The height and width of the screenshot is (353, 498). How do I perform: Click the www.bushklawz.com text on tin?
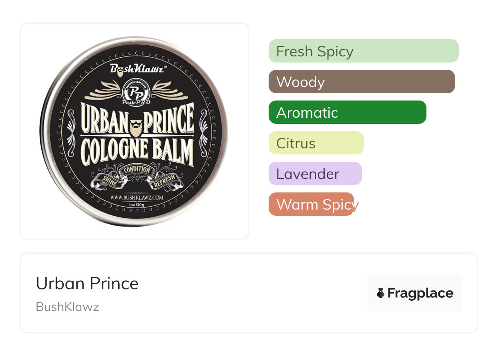click(137, 198)
